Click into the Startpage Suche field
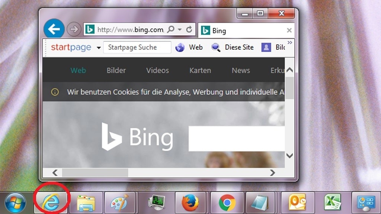Image resolution: width=381 pixels, height=214 pixels. [x=137, y=47]
